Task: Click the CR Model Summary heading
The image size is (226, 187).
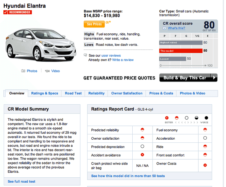Action: [28, 109]
